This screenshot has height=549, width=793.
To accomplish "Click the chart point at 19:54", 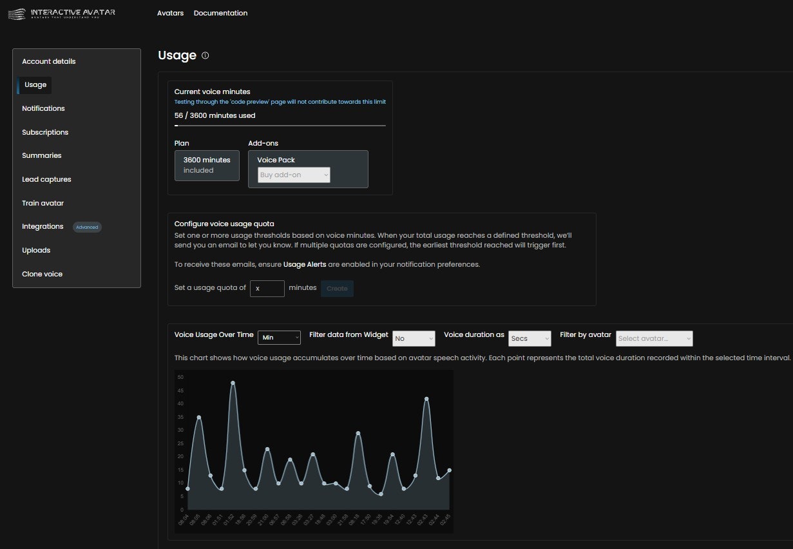I will 392,454.
